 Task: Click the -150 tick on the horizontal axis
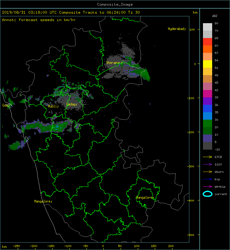click(51, 246)
